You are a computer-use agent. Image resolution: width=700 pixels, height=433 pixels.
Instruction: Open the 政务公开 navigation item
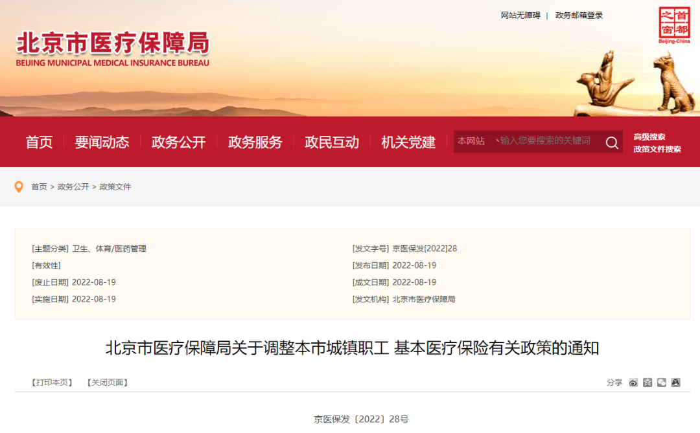(179, 142)
